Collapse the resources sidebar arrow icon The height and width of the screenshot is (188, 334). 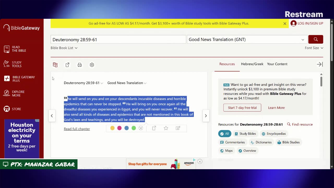(320, 64)
